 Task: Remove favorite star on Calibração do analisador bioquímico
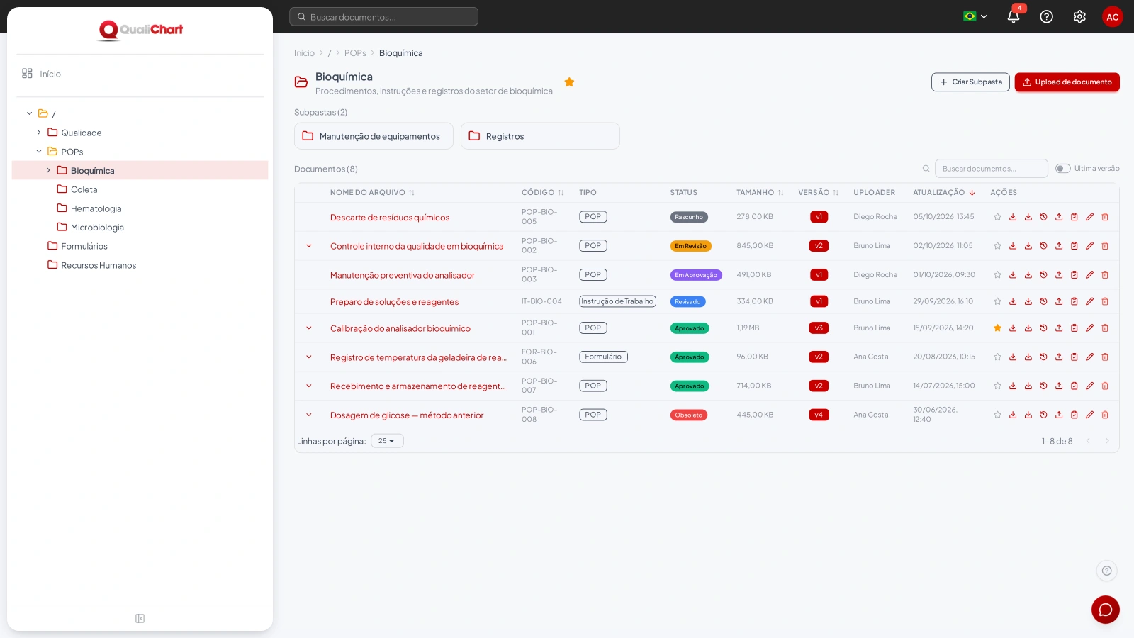[x=997, y=328]
